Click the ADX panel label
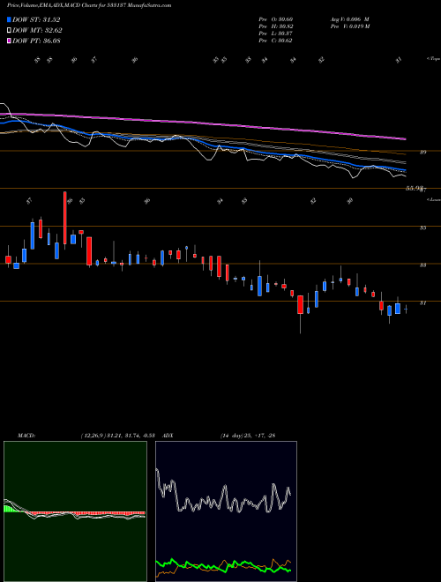The height and width of the screenshot is (582, 441). click(x=168, y=436)
